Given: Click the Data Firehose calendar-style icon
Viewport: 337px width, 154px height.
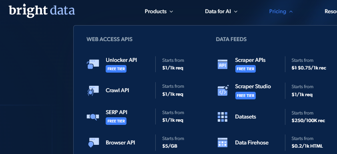Looking at the screenshot, I should 223,142.
